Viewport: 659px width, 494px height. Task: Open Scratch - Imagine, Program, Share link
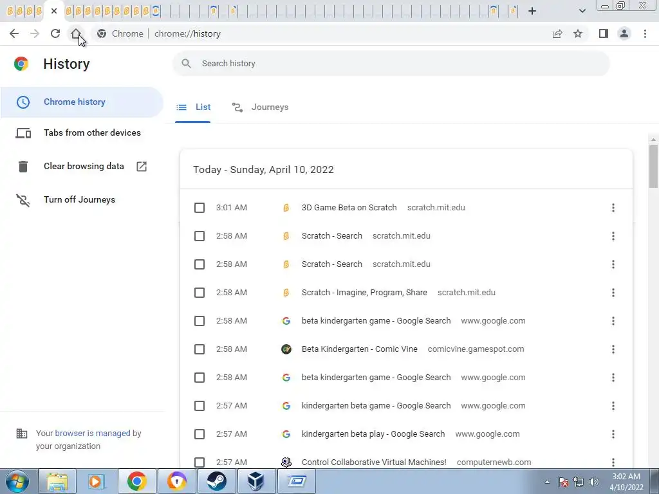pos(364,293)
